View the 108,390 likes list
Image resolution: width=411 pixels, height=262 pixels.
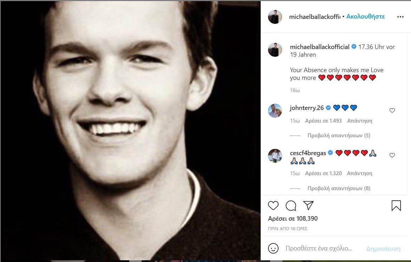click(293, 219)
